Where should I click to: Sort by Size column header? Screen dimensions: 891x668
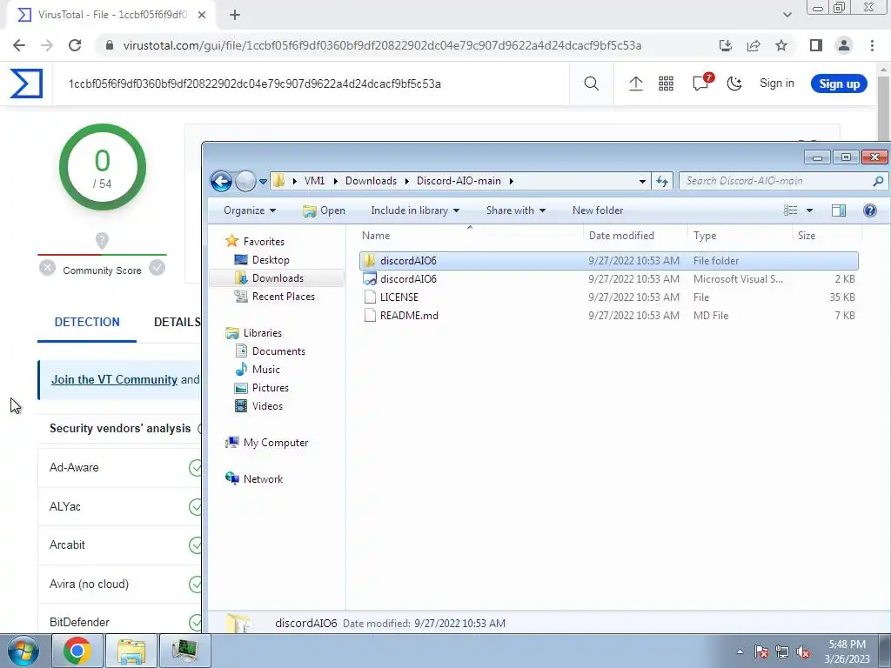(x=827, y=235)
